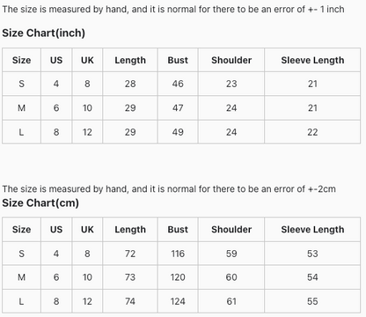Click the Size Chart(inch) heading
The image size is (366, 317).
[43, 33]
